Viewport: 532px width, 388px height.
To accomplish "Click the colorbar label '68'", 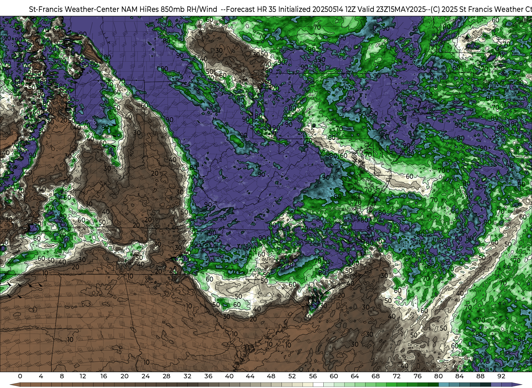I will pos(376,376).
